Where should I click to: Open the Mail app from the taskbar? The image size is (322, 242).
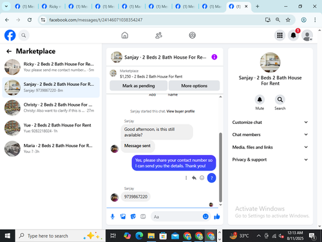(x=175, y=236)
